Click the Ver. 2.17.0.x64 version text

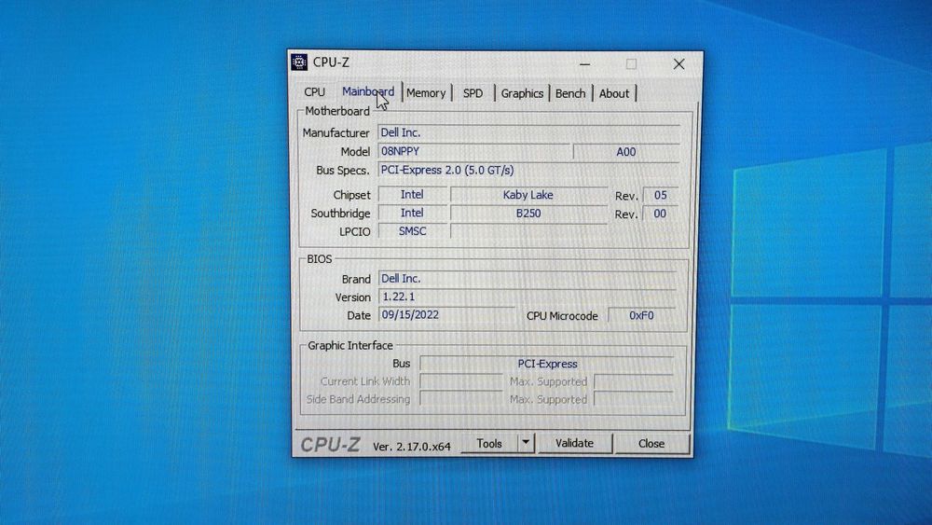412,447
